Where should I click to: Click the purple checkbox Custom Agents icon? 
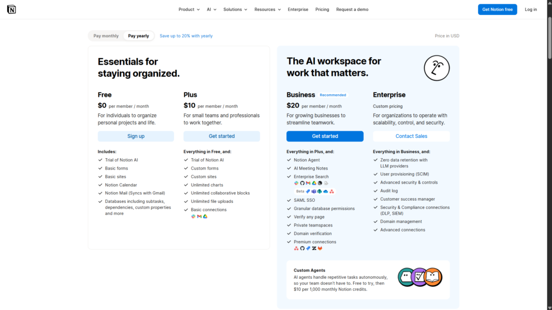[419, 277]
